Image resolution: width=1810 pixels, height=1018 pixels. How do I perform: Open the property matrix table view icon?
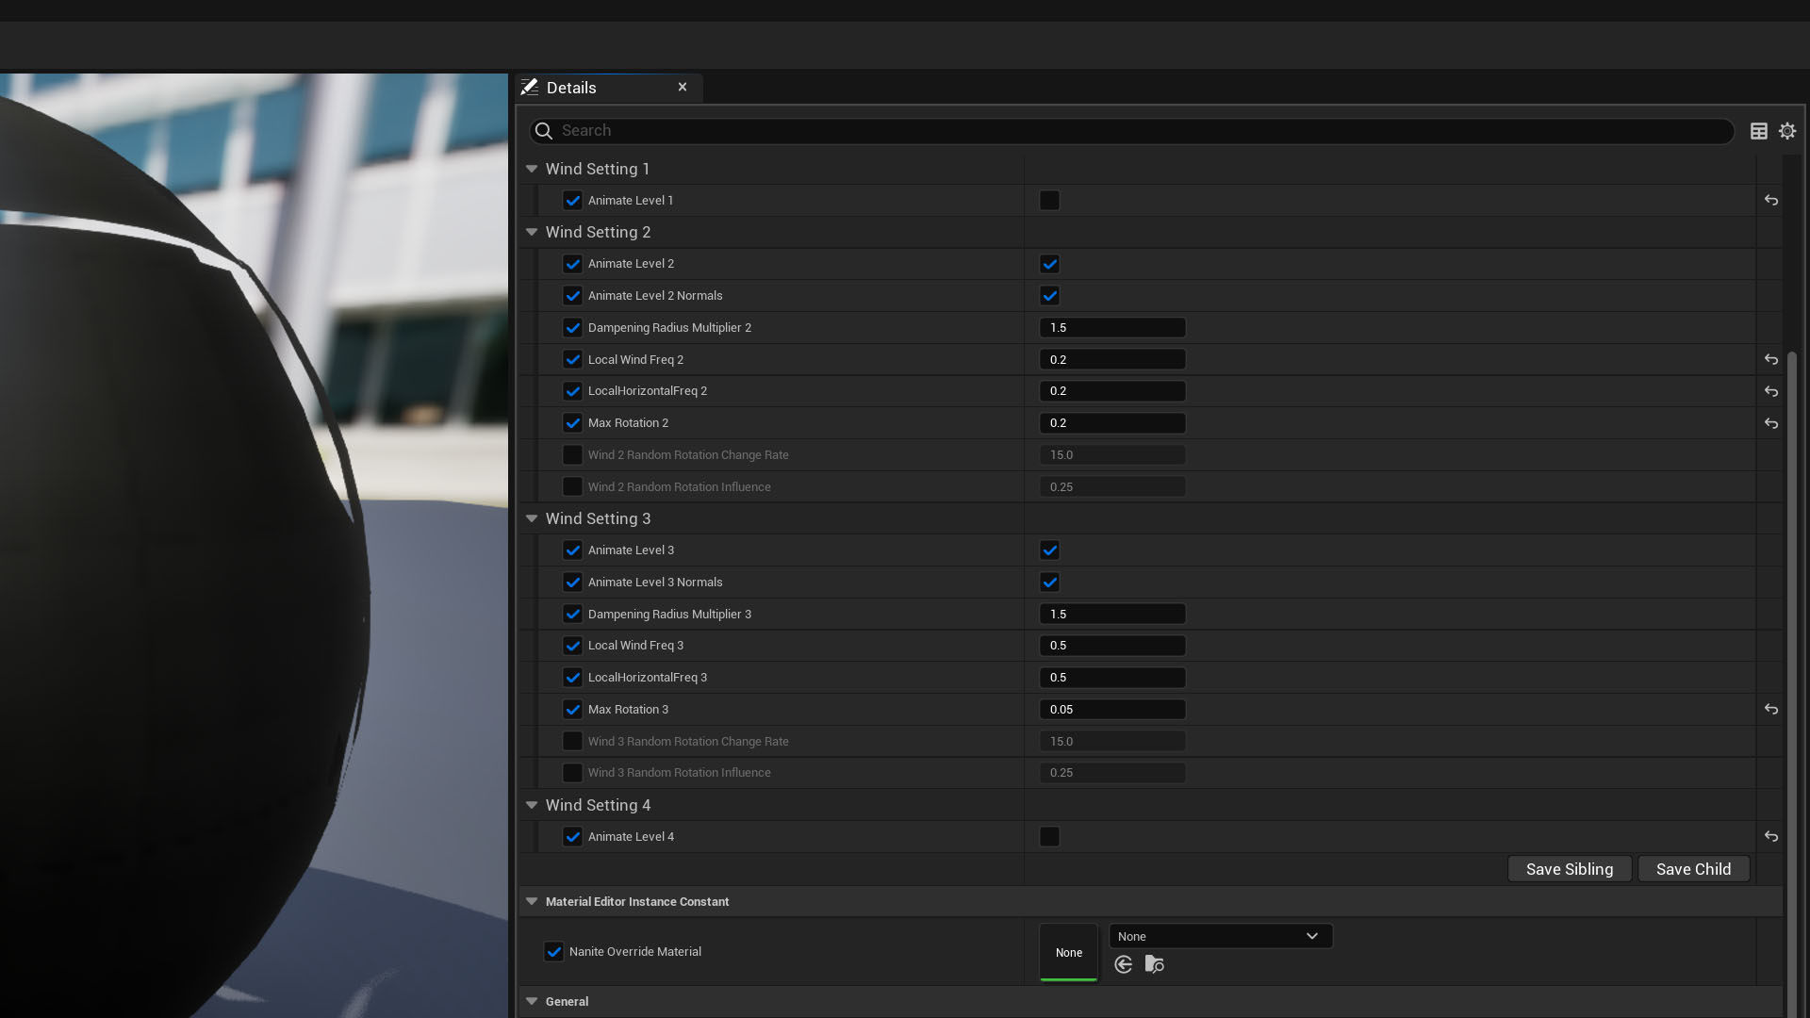point(1758,131)
